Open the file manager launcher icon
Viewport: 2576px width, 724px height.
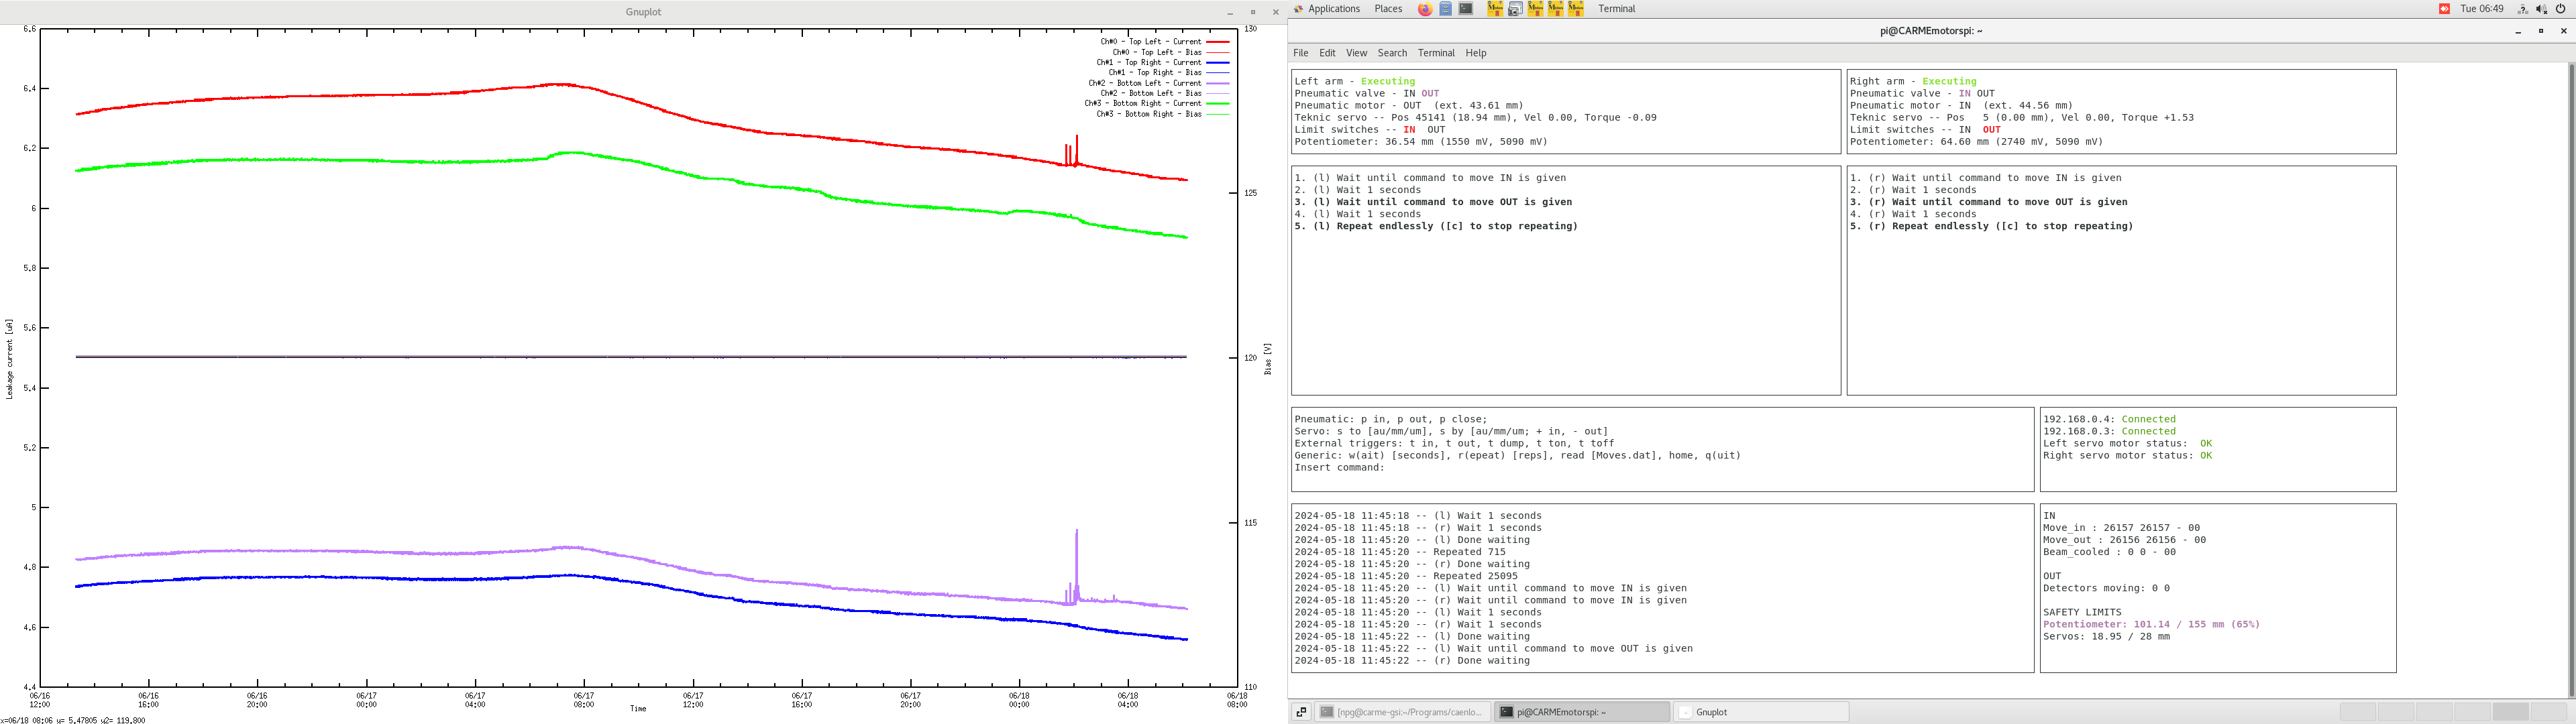click(x=1445, y=9)
